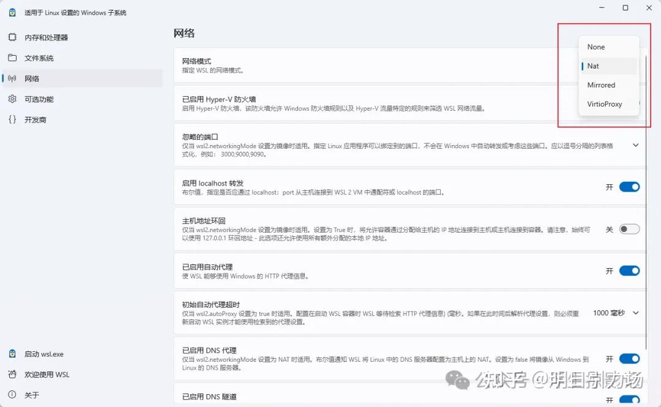Toggle the 主机地址环回 switch
661x407 pixels.
pyautogui.click(x=629, y=229)
